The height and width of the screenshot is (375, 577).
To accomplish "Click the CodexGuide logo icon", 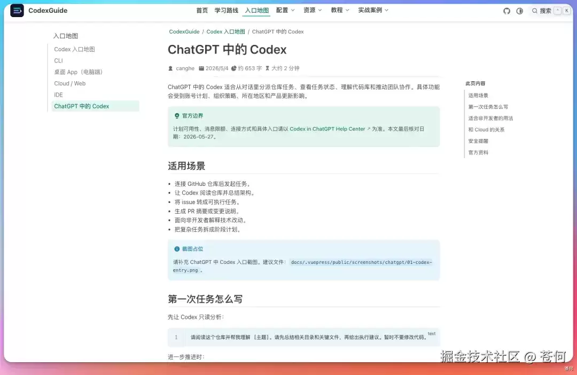I will coord(17,11).
